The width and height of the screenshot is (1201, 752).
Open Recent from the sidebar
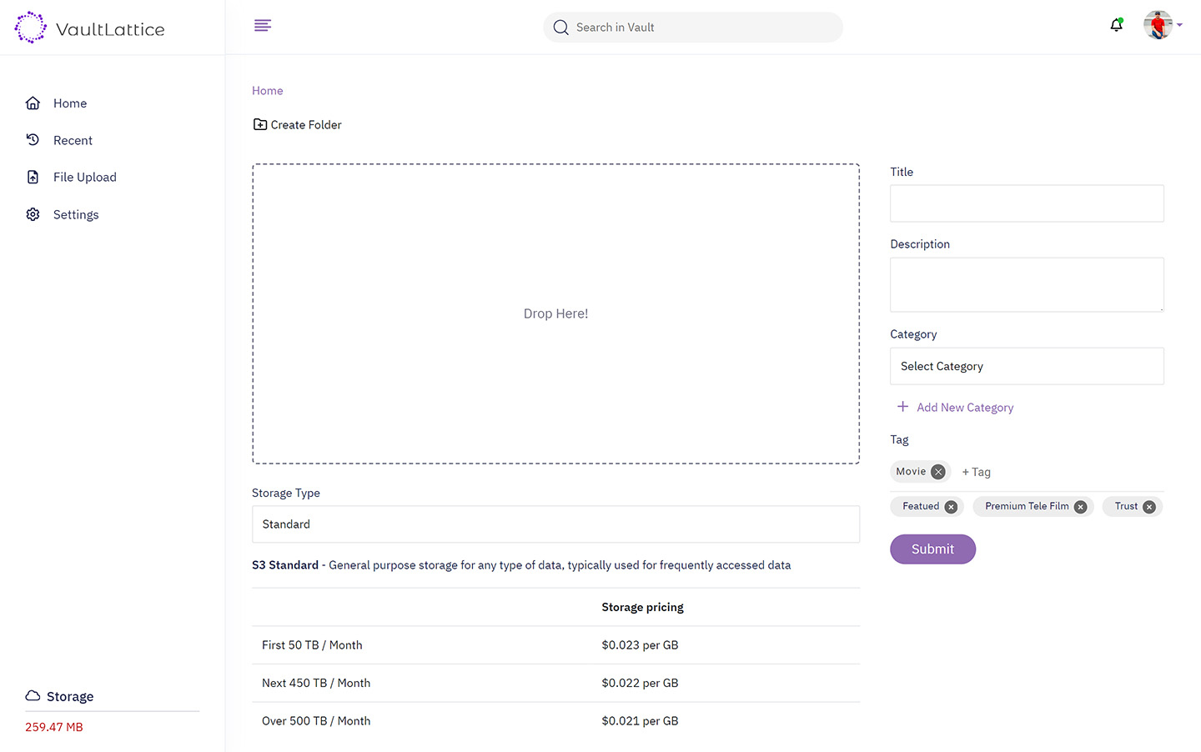(73, 141)
